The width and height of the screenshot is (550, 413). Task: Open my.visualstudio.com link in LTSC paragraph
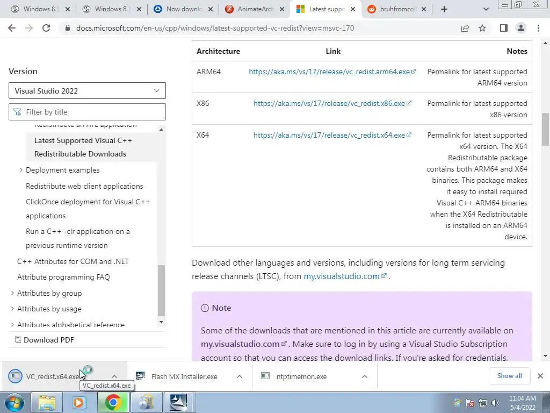click(x=345, y=276)
